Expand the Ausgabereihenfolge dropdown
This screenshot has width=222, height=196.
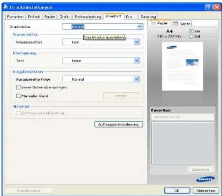click(x=101, y=79)
